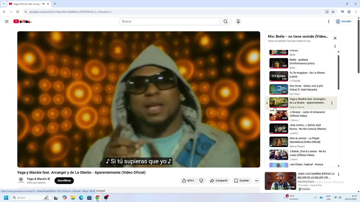Open Mix playlist options three-dot menu
This screenshot has height=202, width=360.
coord(335,46)
